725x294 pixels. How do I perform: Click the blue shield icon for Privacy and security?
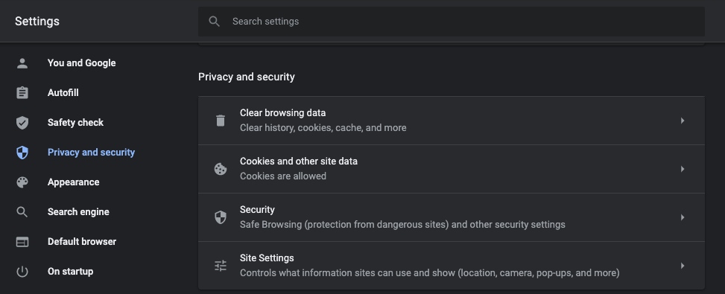coord(22,153)
